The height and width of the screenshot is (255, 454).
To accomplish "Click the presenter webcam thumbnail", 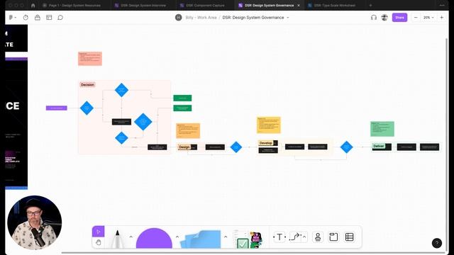I will 35,222.
